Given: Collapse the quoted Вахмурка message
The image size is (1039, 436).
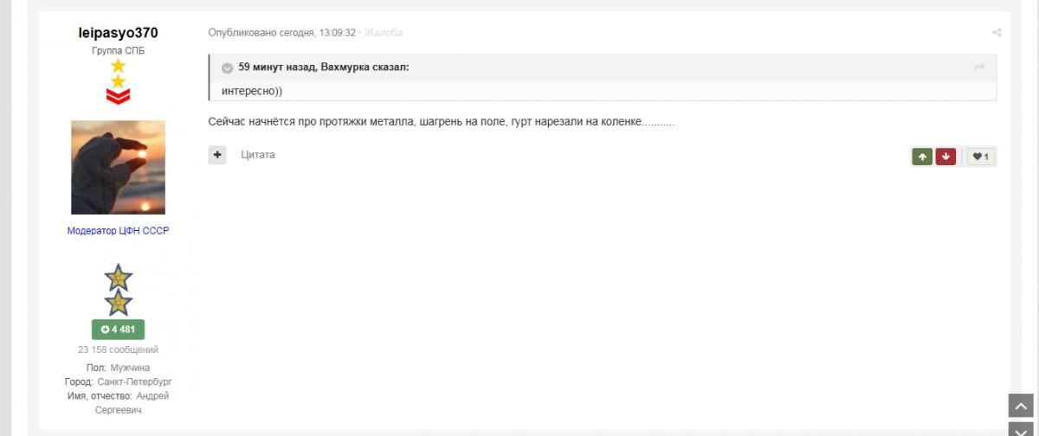Looking at the screenshot, I should point(228,67).
